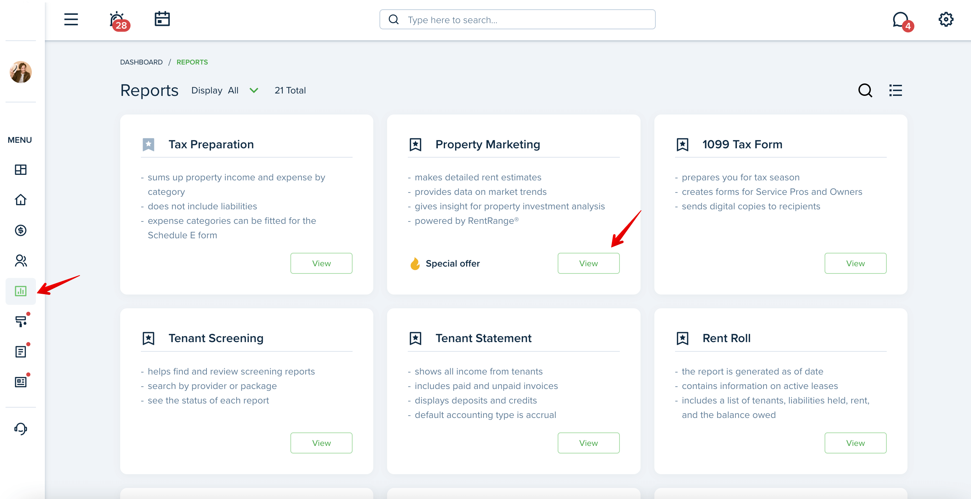View the Property Marketing report
971x499 pixels.
coord(588,263)
